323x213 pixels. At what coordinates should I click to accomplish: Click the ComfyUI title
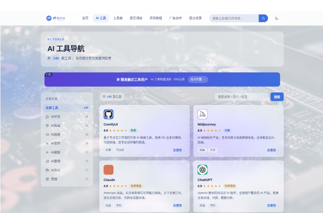111,124
